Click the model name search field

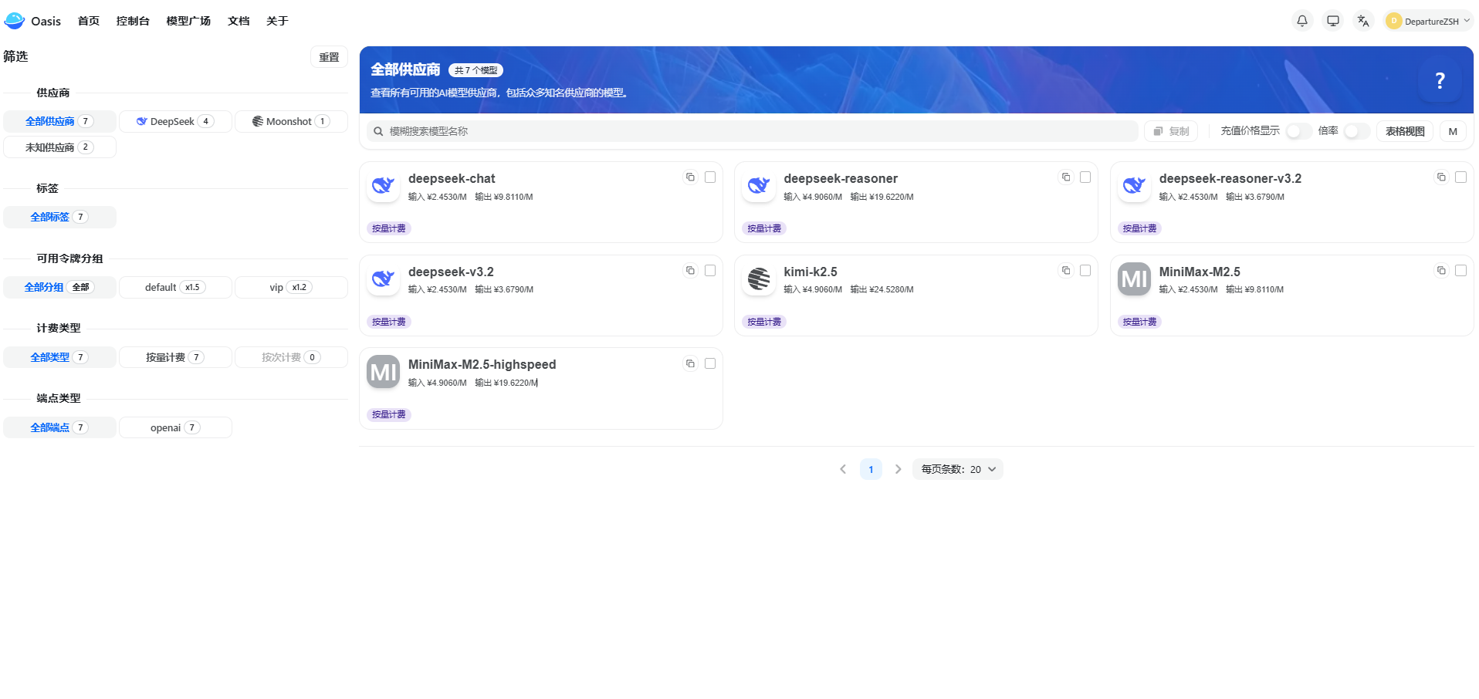click(x=756, y=131)
